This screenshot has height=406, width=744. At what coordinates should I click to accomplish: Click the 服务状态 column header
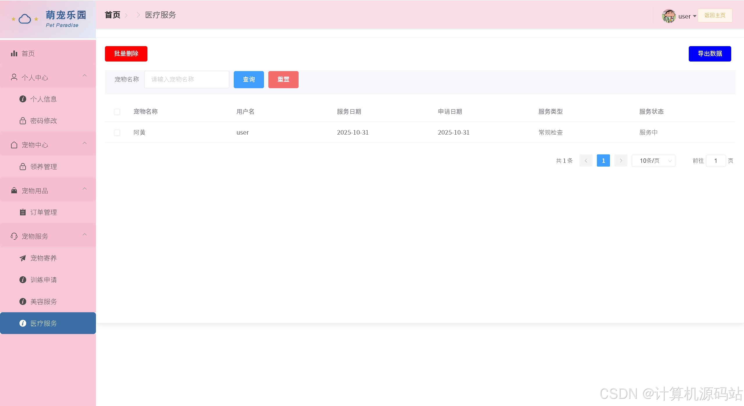[x=651, y=111]
